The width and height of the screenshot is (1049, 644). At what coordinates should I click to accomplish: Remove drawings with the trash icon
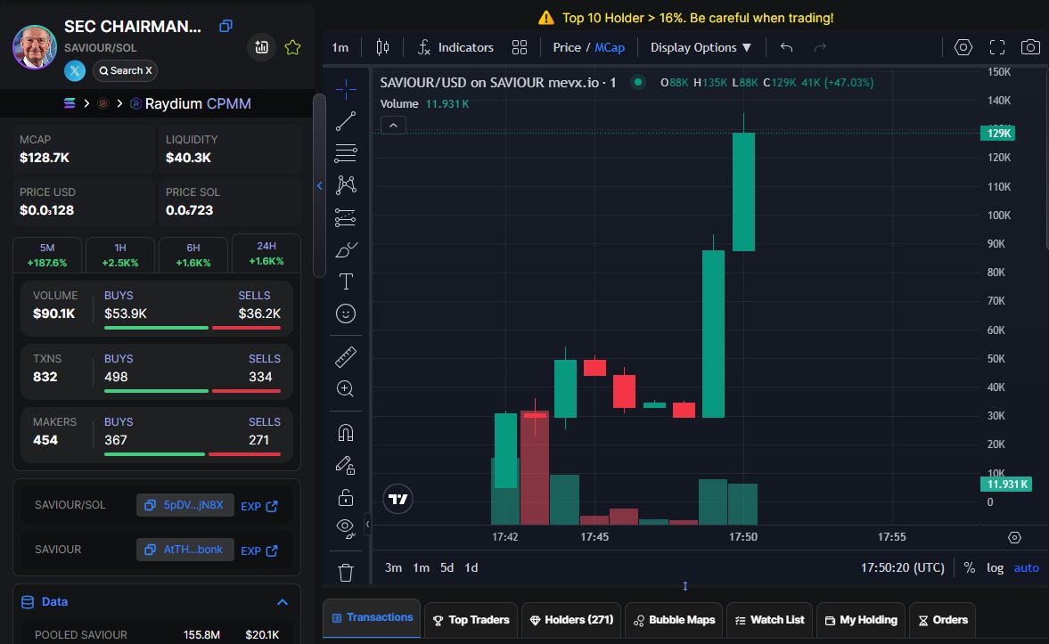pyautogui.click(x=346, y=573)
